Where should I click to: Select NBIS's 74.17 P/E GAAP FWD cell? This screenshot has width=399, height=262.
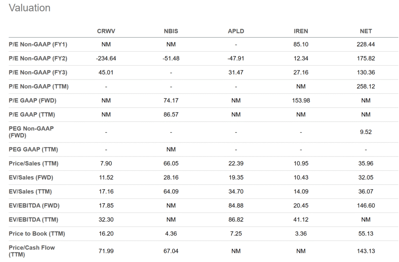[x=171, y=100]
